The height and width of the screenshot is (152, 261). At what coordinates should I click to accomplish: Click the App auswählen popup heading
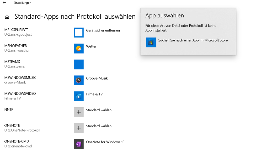pos(165,15)
